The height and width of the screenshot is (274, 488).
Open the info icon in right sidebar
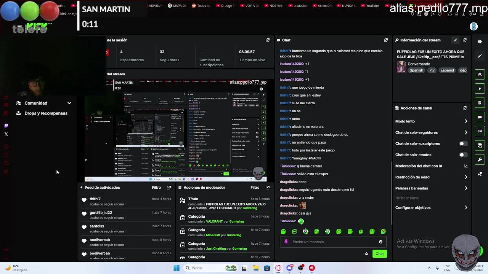click(480, 41)
